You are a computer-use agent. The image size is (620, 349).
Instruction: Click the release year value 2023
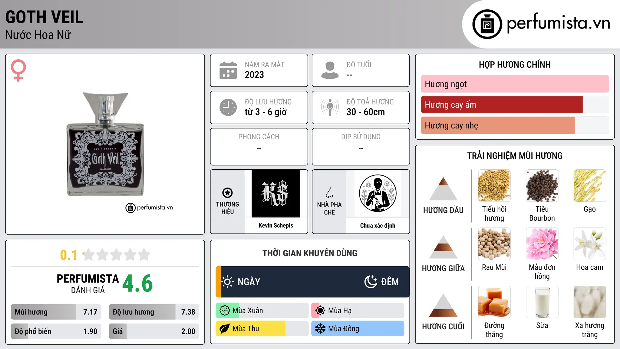tap(254, 75)
